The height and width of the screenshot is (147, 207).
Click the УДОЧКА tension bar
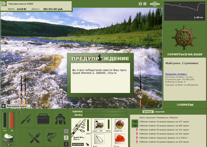click(x=106, y=112)
